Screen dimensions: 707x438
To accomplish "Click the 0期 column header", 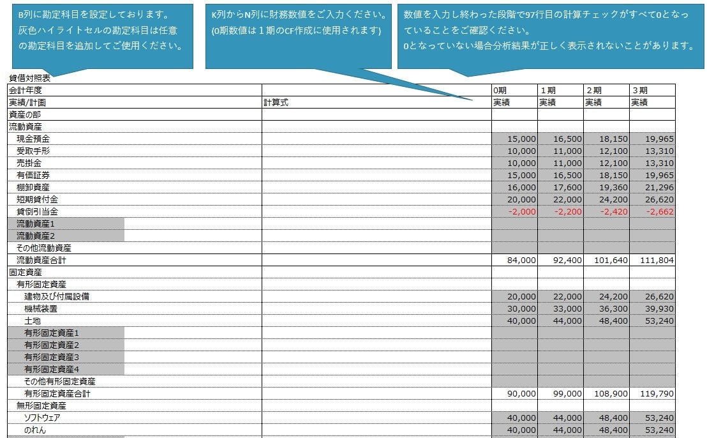I will coord(514,90).
